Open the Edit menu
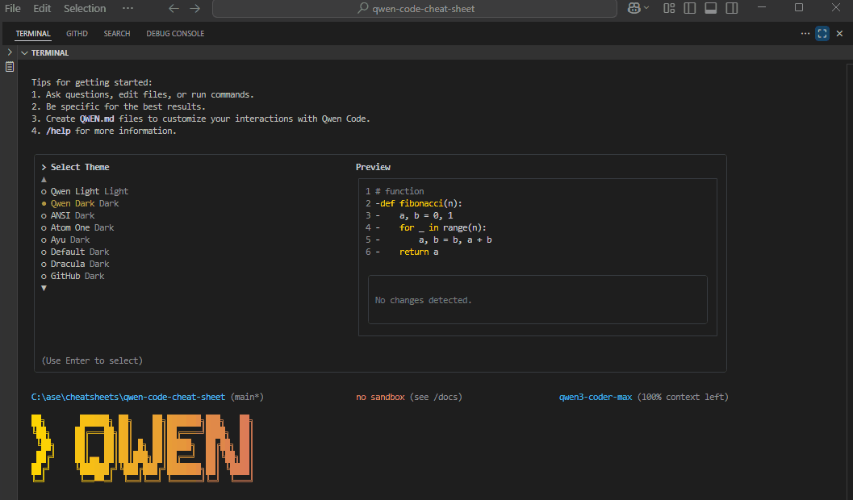Screen dimensions: 853x500 click(42, 8)
